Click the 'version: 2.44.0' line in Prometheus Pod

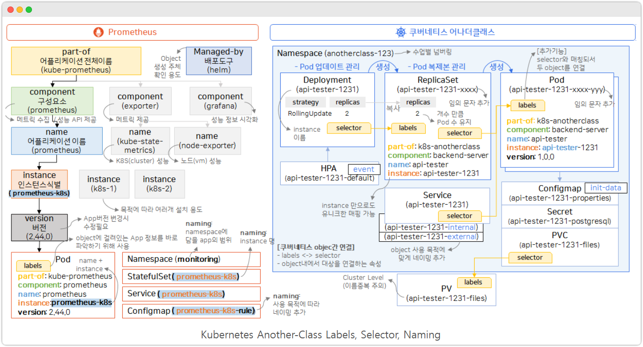[44, 312]
